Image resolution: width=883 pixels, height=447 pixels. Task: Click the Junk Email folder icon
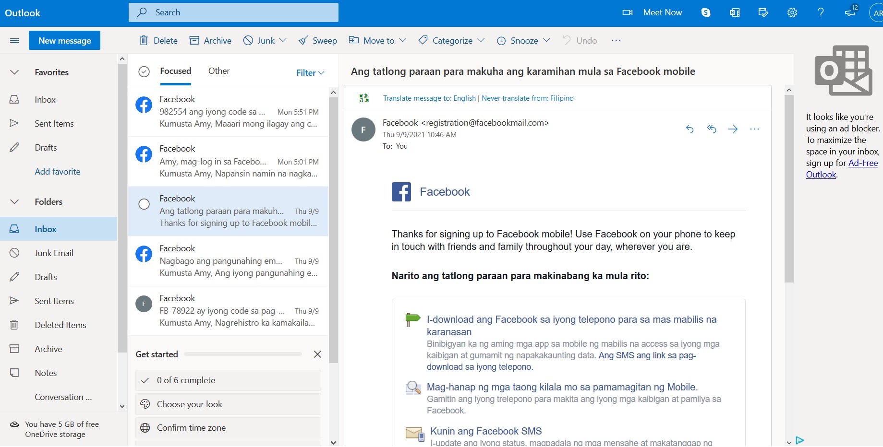point(14,253)
